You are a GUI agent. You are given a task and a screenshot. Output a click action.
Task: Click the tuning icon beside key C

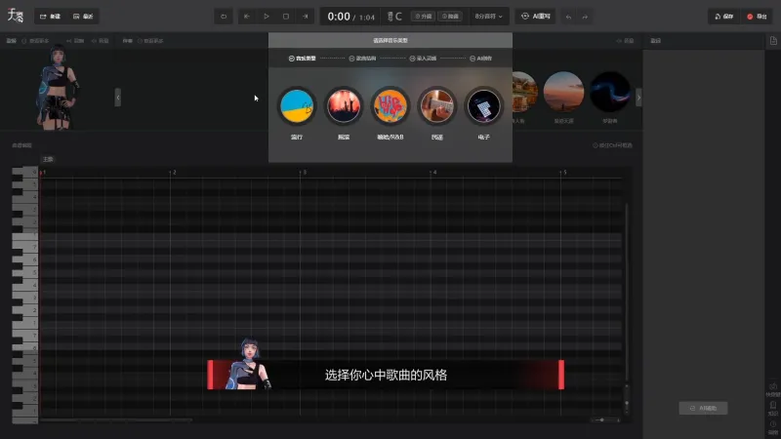(x=390, y=17)
